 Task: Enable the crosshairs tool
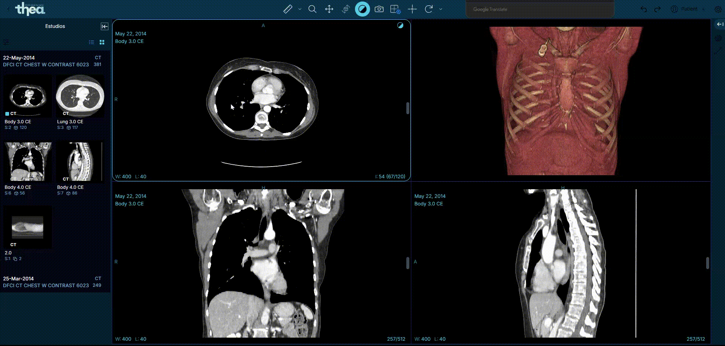(412, 9)
